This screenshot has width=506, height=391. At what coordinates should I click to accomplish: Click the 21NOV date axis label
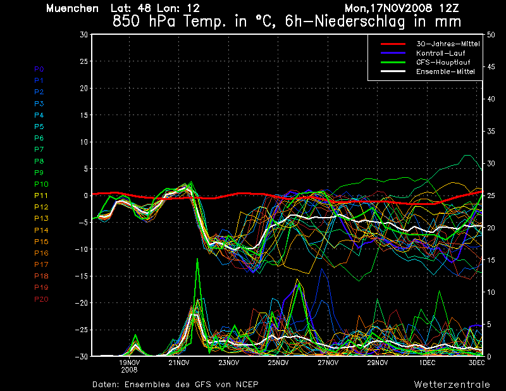coord(179,363)
